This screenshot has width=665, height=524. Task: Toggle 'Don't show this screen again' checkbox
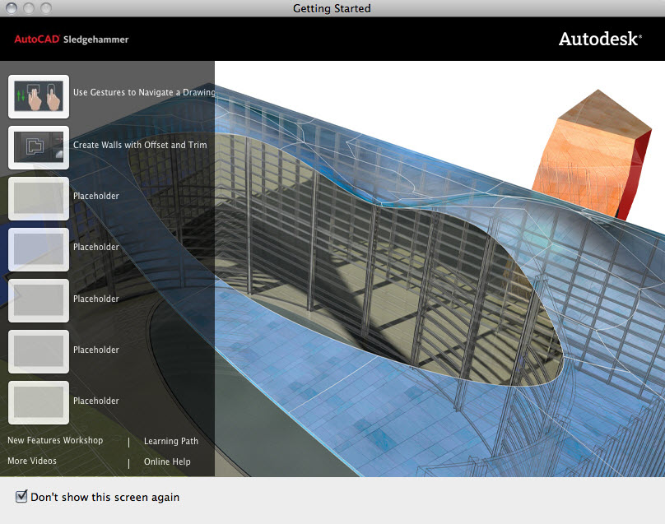click(x=21, y=497)
